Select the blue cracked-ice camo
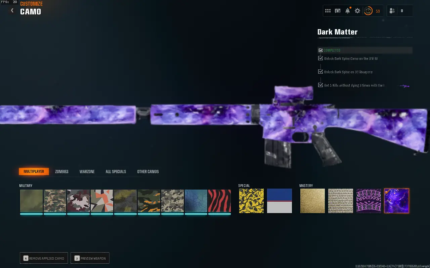The image size is (430, 268). [x=196, y=201]
